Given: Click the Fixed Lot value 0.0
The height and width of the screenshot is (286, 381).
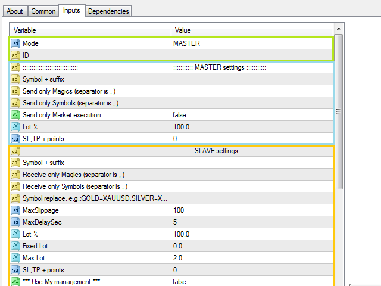Looking at the screenshot, I should (177, 246).
